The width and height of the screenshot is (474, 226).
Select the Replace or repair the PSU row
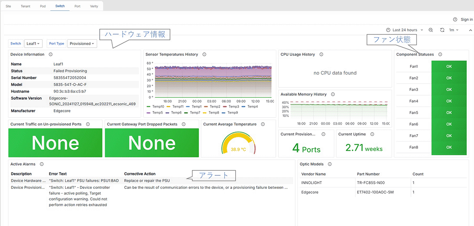[151, 181]
